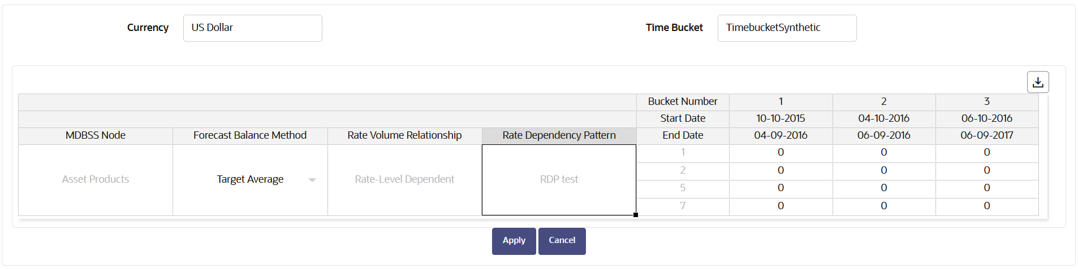Click the Cancel button
Image resolution: width=1078 pixels, height=269 pixels.
(562, 241)
